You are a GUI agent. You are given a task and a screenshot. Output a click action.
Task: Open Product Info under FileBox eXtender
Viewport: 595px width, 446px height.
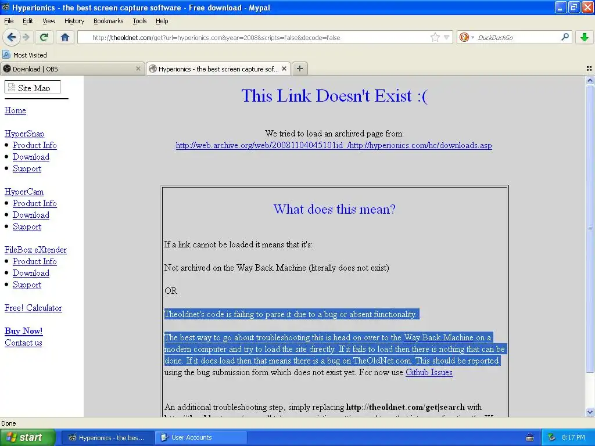[x=34, y=261]
